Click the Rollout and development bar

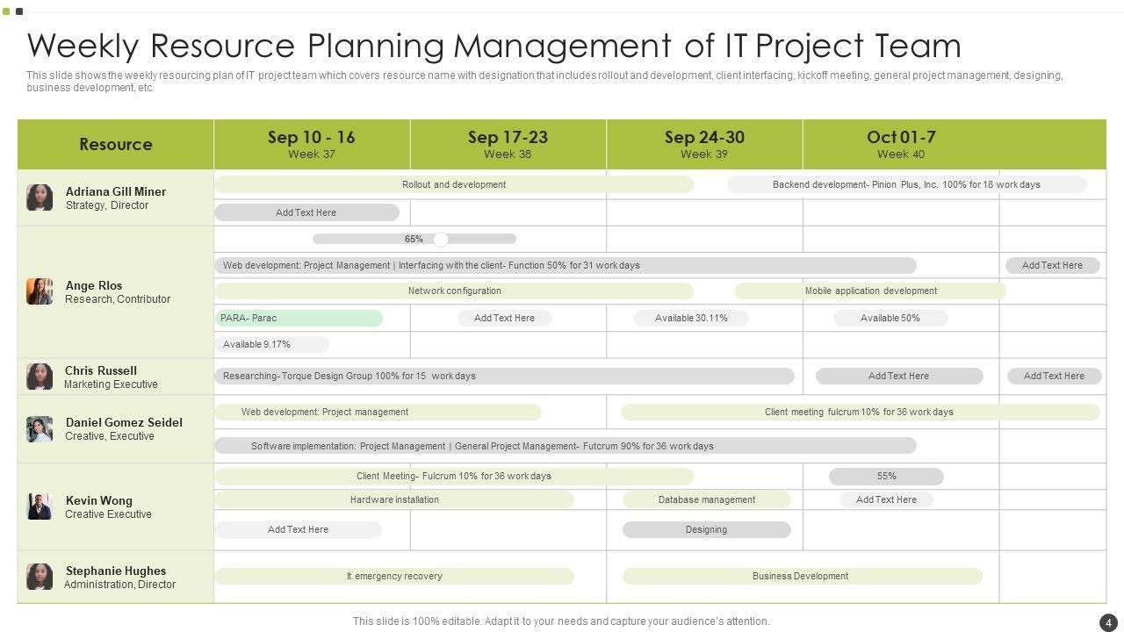(x=454, y=184)
